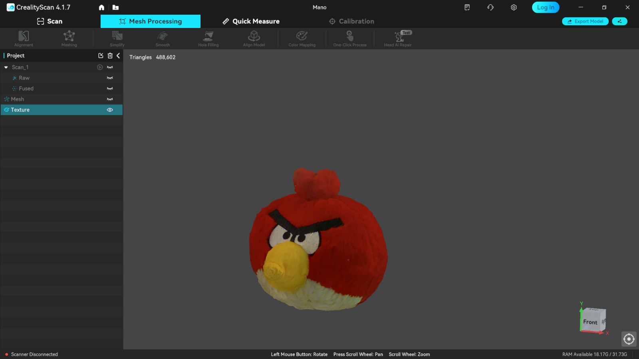
Task: Show the Raw scan data
Action: click(x=110, y=78)
